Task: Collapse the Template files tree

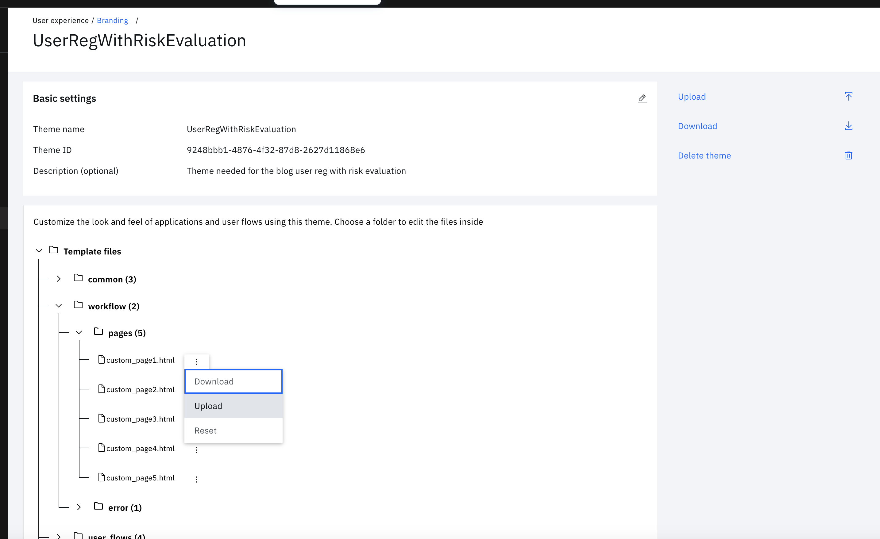Action: (39, 251)
